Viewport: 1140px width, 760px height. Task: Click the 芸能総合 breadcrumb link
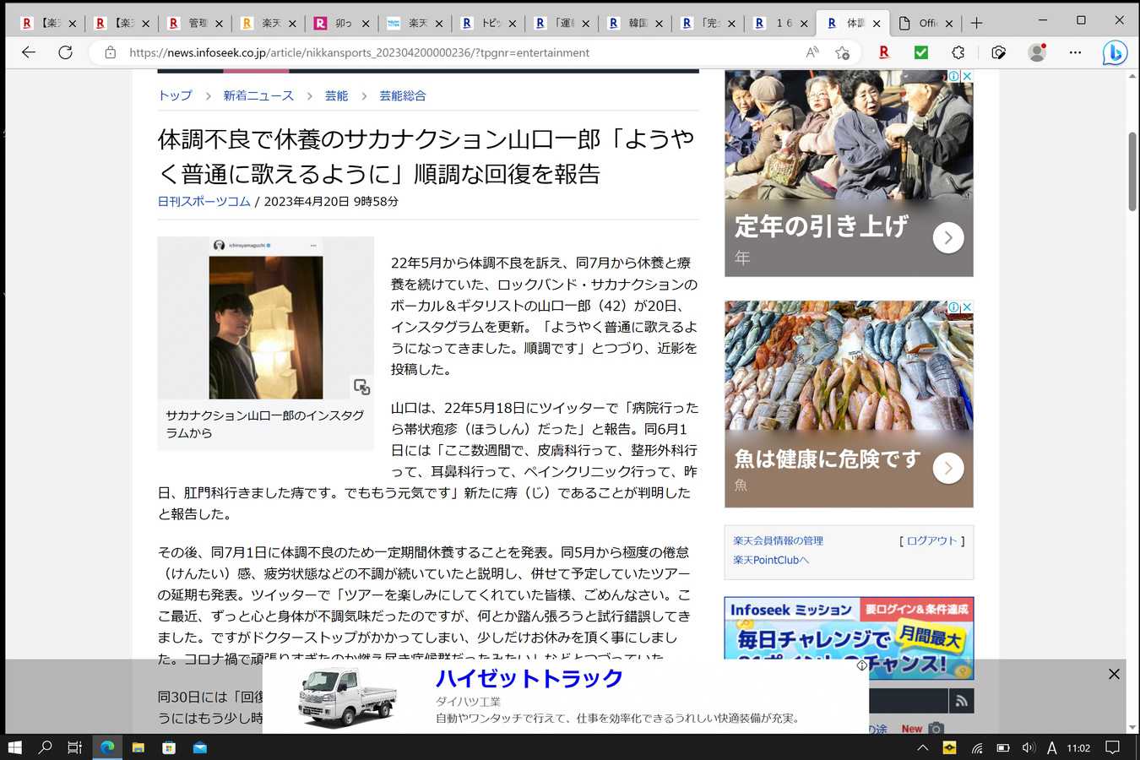tap(402, 95)
